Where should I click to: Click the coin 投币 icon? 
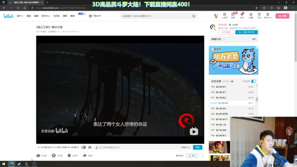pos(54,155)
